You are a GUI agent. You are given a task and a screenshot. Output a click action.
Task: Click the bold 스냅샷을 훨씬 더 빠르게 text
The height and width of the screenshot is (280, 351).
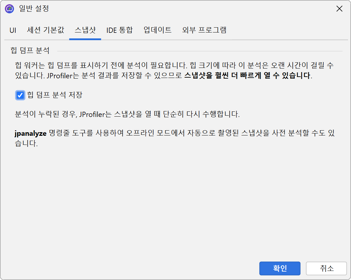pyautogui.click(x=223, y=76)
